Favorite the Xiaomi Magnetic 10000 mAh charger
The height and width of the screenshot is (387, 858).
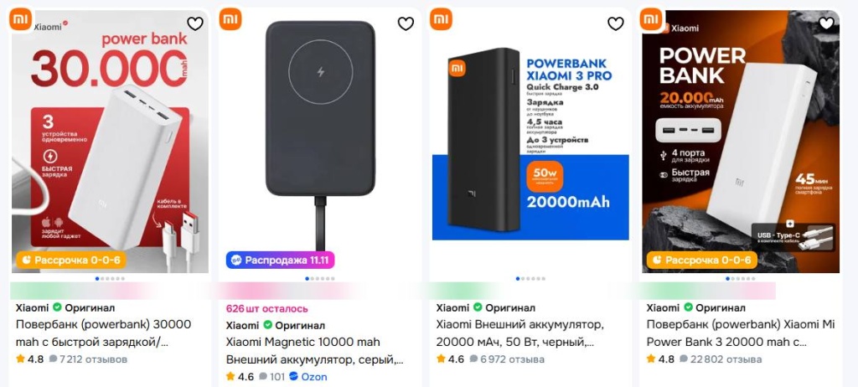coord(406,23)
